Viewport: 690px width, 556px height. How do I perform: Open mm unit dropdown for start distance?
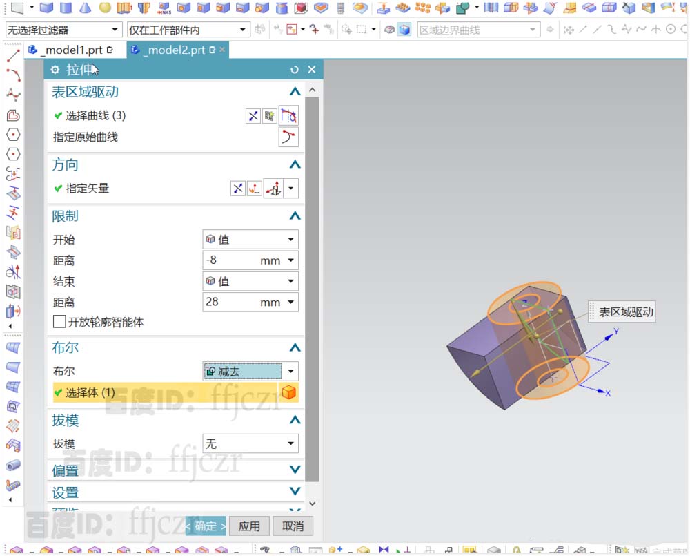click(x=291, y=260)
